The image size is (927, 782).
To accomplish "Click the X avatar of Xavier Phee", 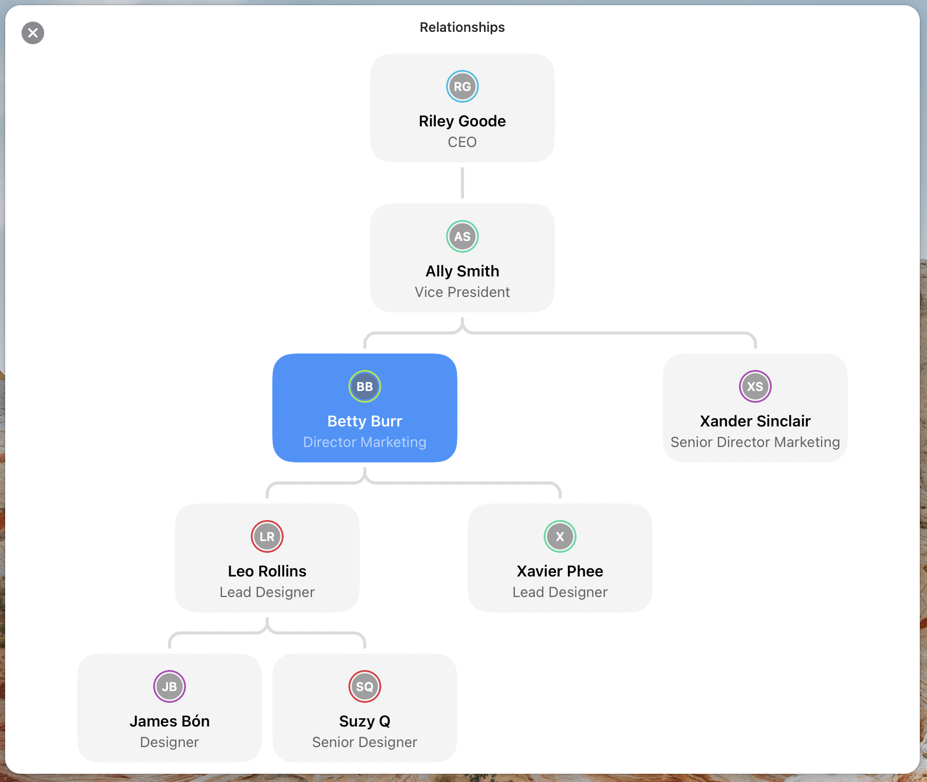I will pyautogui.click(x=560, y=536).
